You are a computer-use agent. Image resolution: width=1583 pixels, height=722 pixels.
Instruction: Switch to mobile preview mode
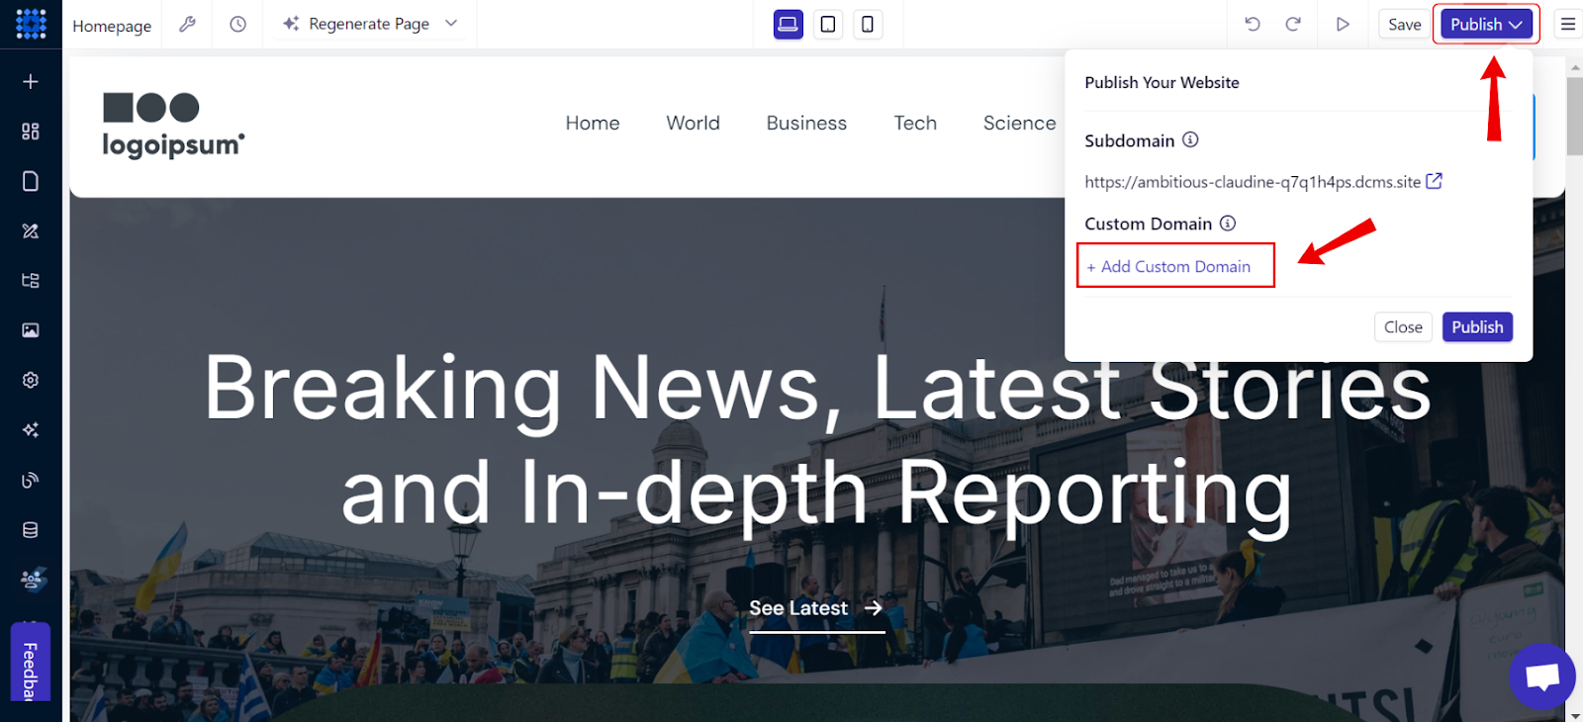(868, 24)
